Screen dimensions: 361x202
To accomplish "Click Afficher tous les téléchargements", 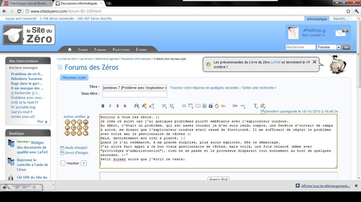I will click(326, 186).
